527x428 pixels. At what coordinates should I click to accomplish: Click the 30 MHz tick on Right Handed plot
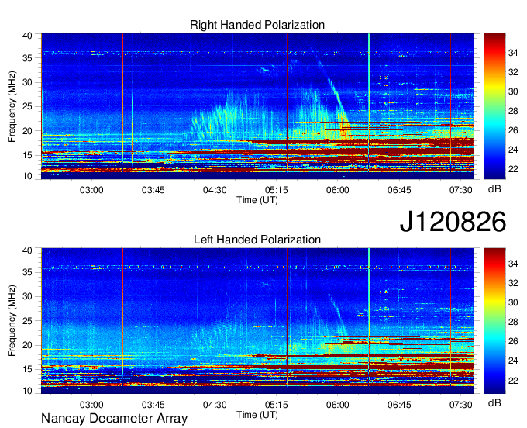(x=28, y=82)
